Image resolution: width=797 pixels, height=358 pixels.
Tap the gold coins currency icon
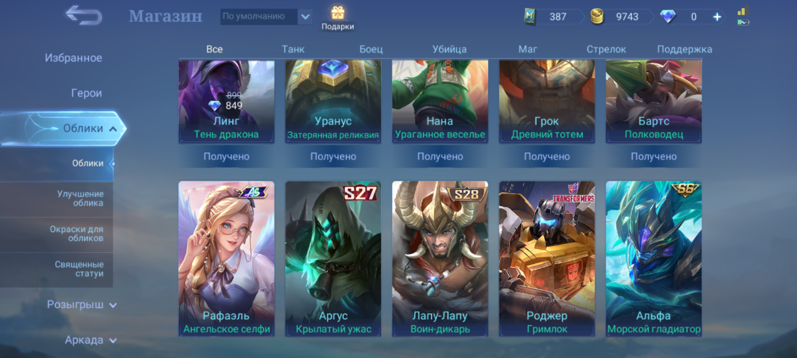coord(597,16)
